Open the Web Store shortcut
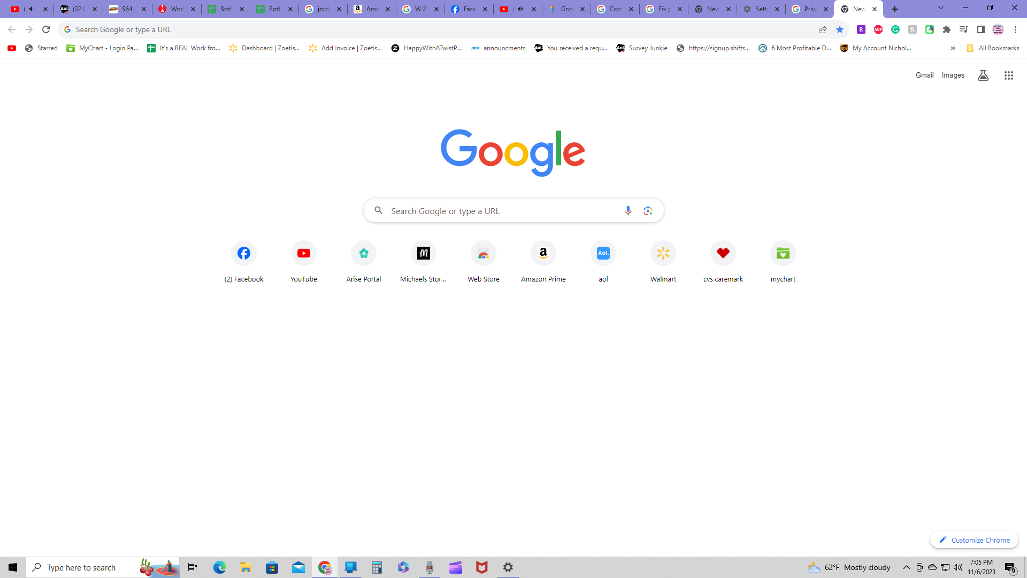Screen dimensions: 1027x578 click(484, 262)
